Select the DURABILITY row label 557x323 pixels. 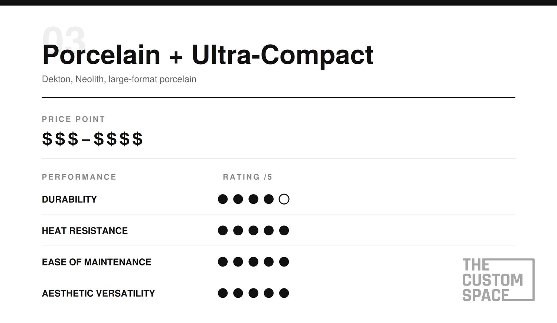tap(69, 199)
